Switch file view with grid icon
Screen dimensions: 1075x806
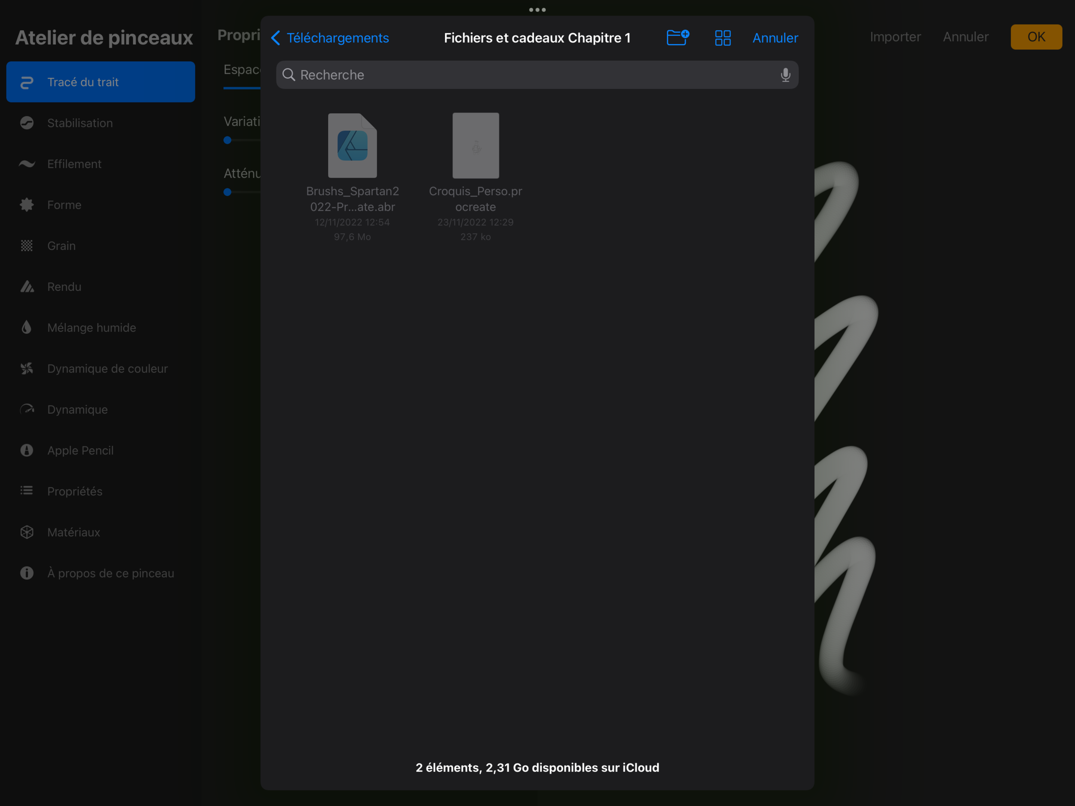[723, 37]
